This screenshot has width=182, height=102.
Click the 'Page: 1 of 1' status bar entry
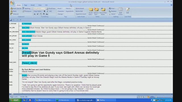(14, 97)
